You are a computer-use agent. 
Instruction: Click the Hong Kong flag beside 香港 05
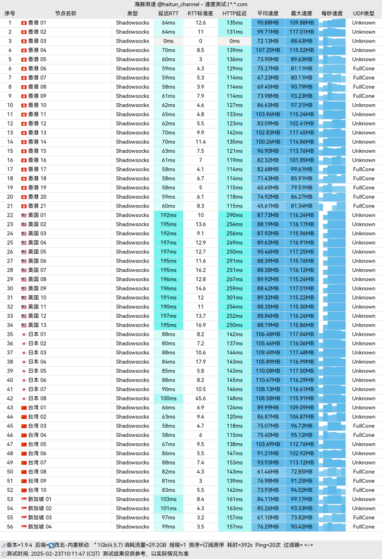pos(24,60)
